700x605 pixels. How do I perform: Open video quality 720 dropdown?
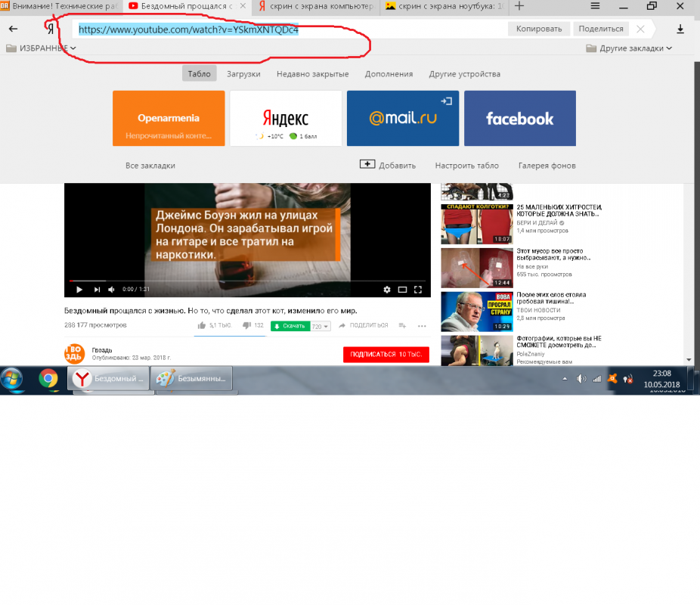pyautogui.click(x=321, y=327)
